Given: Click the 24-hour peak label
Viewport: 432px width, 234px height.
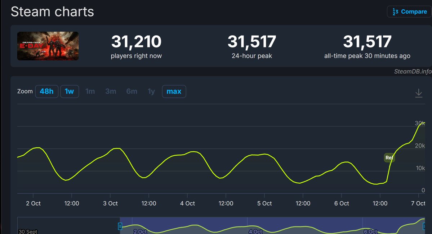Looking at the screenshot, I should pyautogui.click(x=252, y=56).
